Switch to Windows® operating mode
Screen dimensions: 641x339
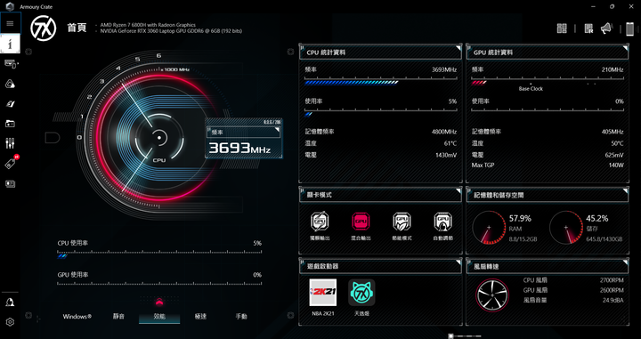(77, 317)
